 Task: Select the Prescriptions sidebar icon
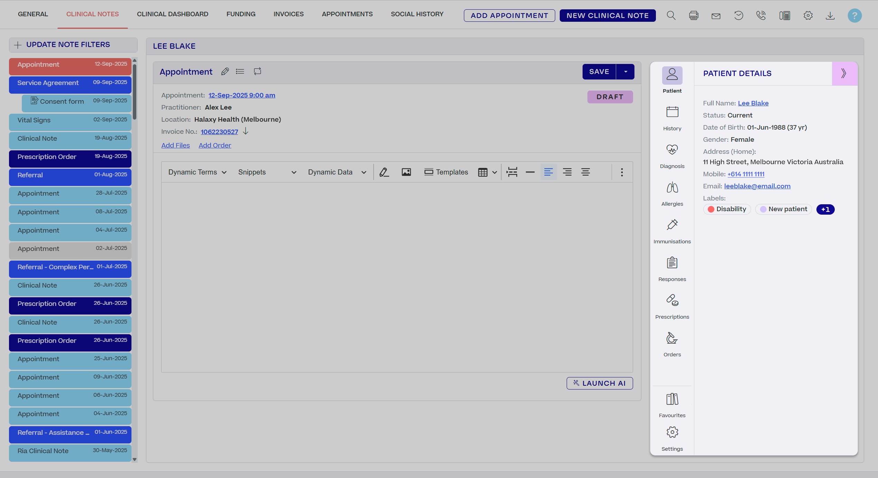[x=671, y=300]
